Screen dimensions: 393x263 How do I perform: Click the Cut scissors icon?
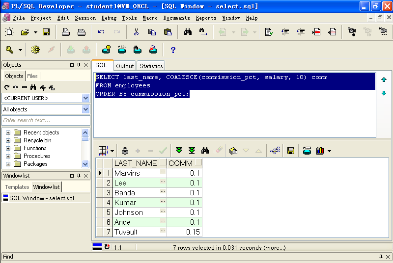136,32
